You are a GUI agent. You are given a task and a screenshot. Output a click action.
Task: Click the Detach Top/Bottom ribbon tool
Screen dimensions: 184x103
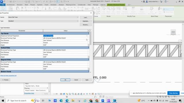(142, 11)
